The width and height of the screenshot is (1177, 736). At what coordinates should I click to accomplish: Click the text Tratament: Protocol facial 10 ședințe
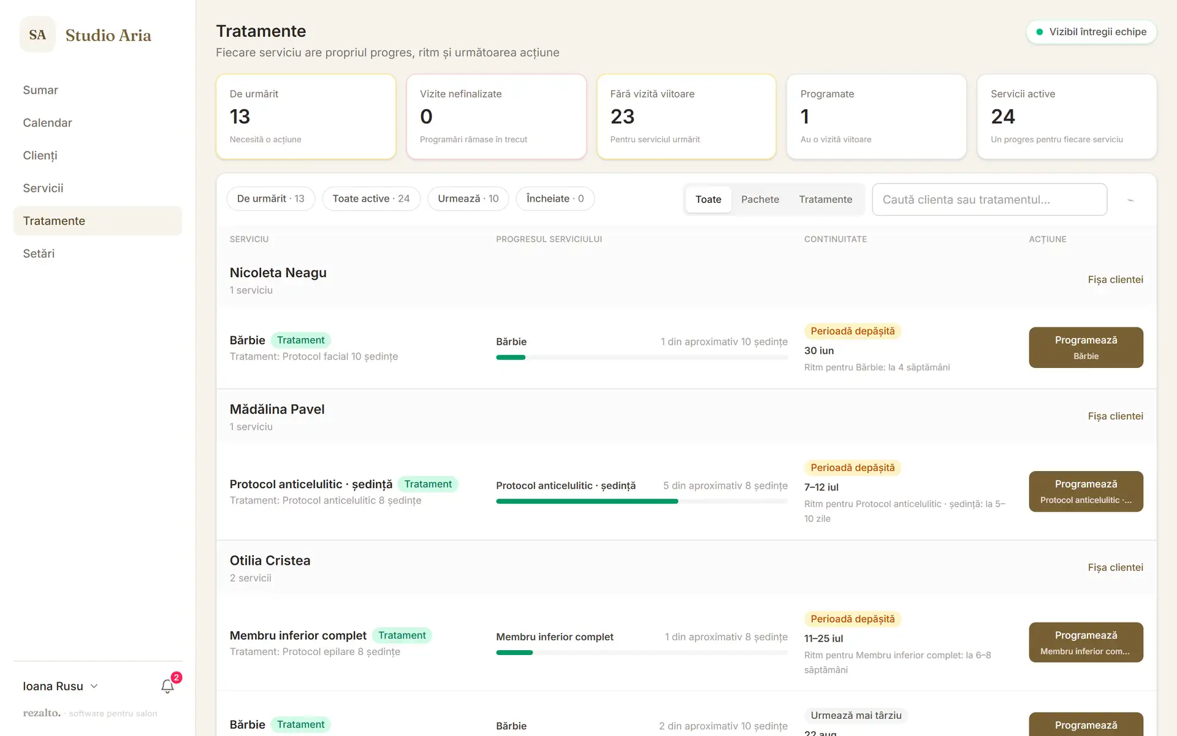click(314, 356)
